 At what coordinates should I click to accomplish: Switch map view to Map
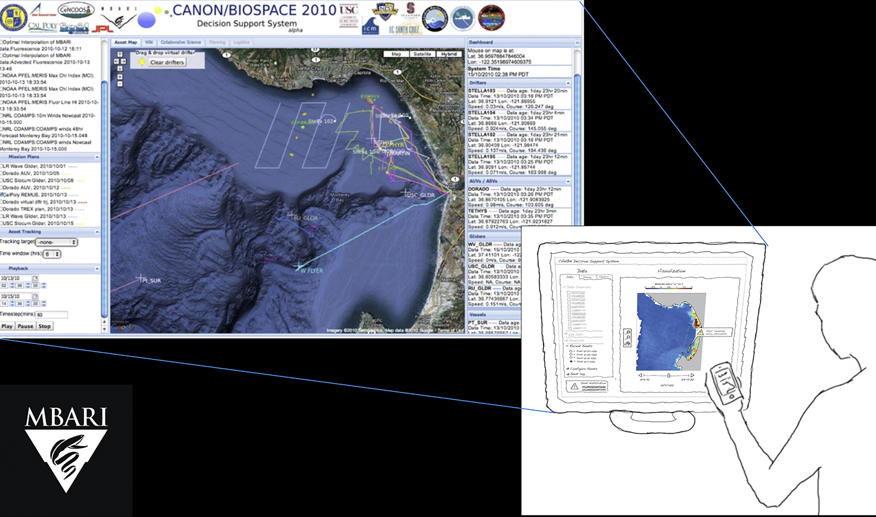(x=396, y=54)
